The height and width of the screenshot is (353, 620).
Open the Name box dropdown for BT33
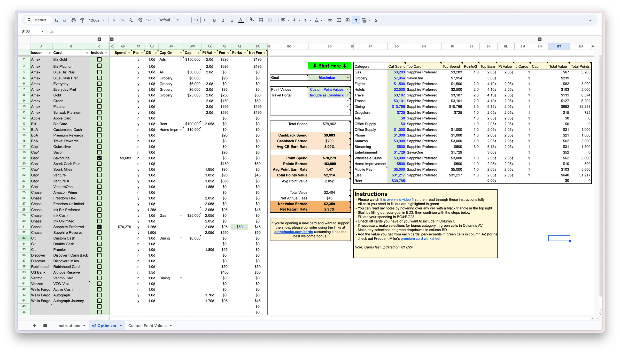tap(42, 31)
